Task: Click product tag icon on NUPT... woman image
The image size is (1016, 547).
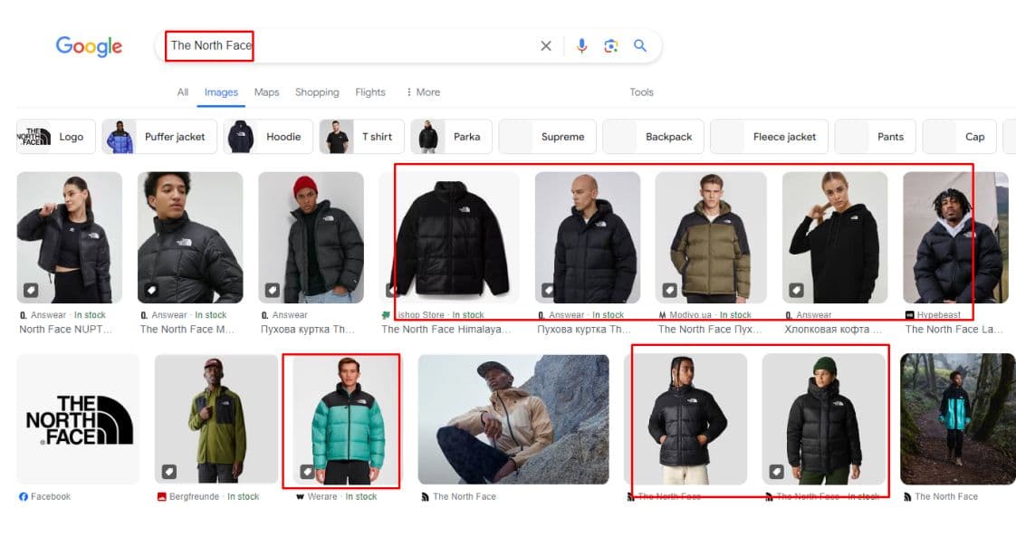Action: click(31, 291)
